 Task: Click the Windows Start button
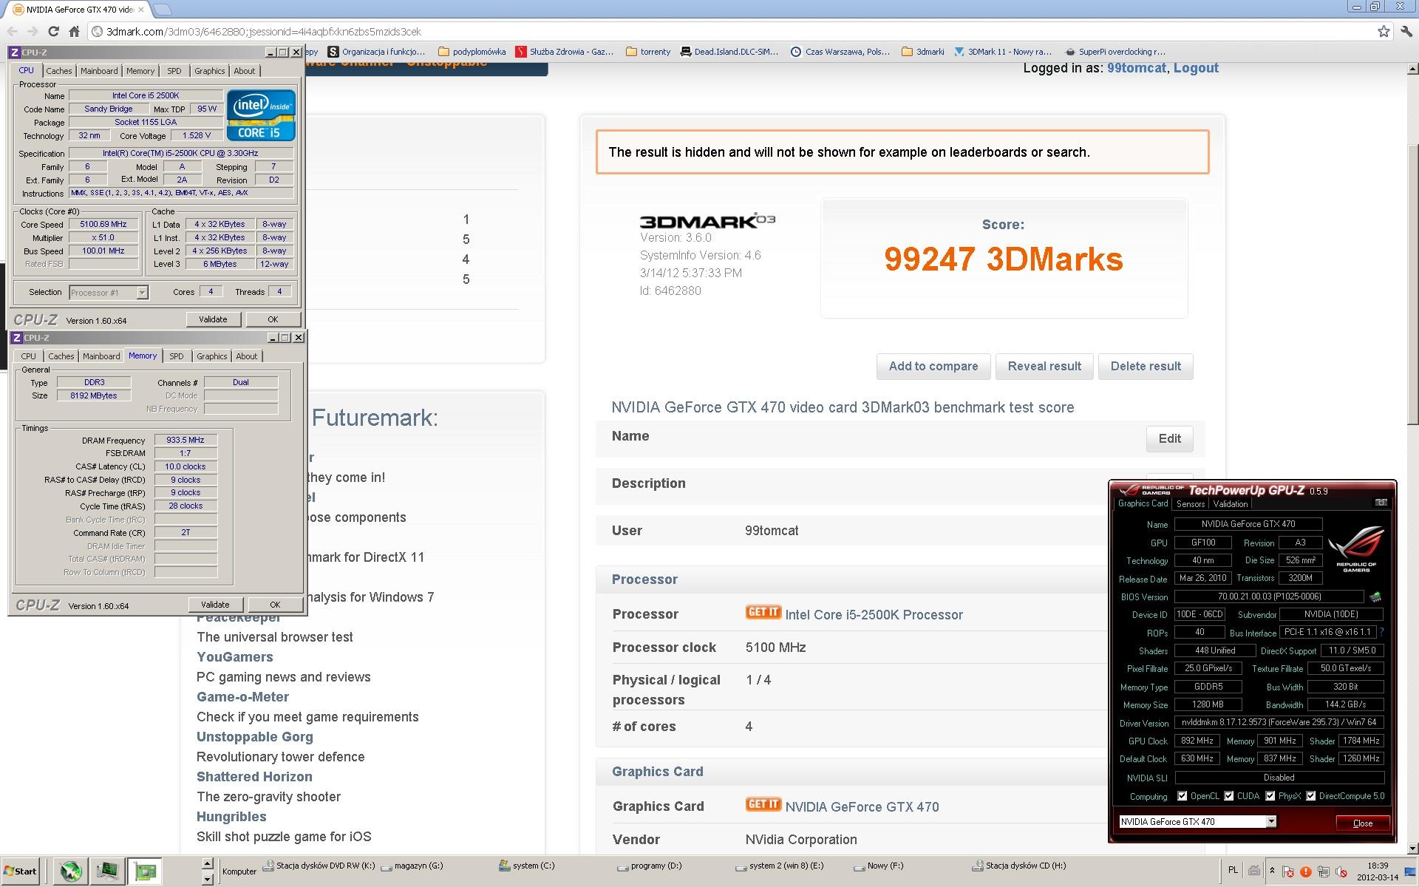[21, 871]
